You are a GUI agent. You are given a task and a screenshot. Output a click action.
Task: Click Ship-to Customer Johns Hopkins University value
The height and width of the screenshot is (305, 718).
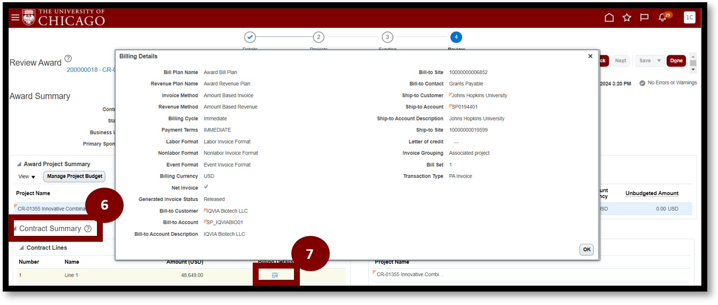[479, 95]
